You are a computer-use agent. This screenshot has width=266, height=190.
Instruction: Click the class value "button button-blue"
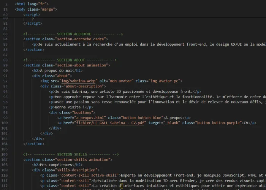142,118
